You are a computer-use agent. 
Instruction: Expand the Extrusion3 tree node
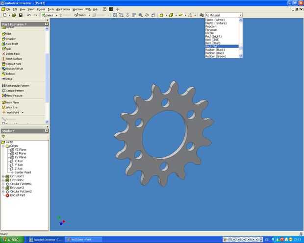pos(3,188)
